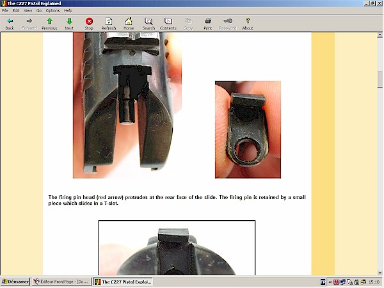Viewport: 384px width, 288px height.
Task: Click the greyed Password key icon
Action: (227, 24)
